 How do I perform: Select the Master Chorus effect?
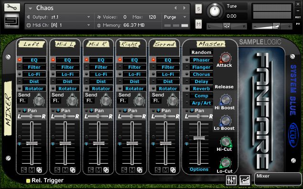[x=201, y=74]
